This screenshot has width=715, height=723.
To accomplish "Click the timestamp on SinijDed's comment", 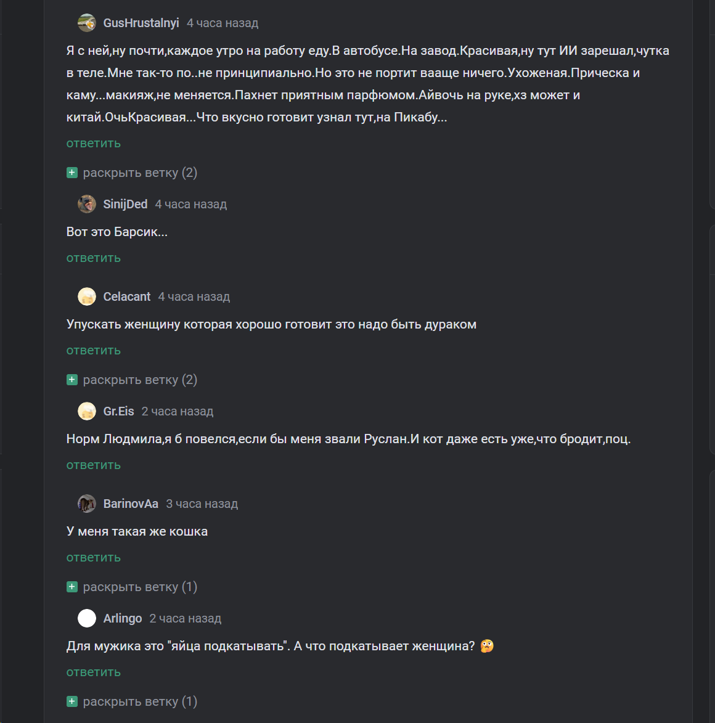I will pos(191,204).
